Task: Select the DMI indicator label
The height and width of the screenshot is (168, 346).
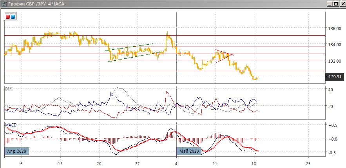Action: (8, 89)
